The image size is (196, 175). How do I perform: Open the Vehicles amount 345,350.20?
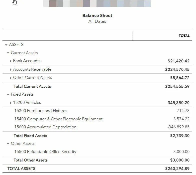pyautogui.click(x=178, y=103)
